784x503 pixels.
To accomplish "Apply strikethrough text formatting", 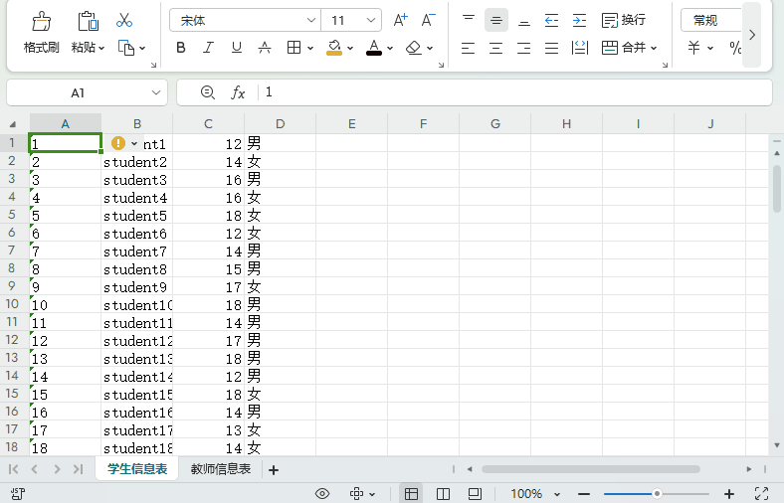I will click(265, 48).
